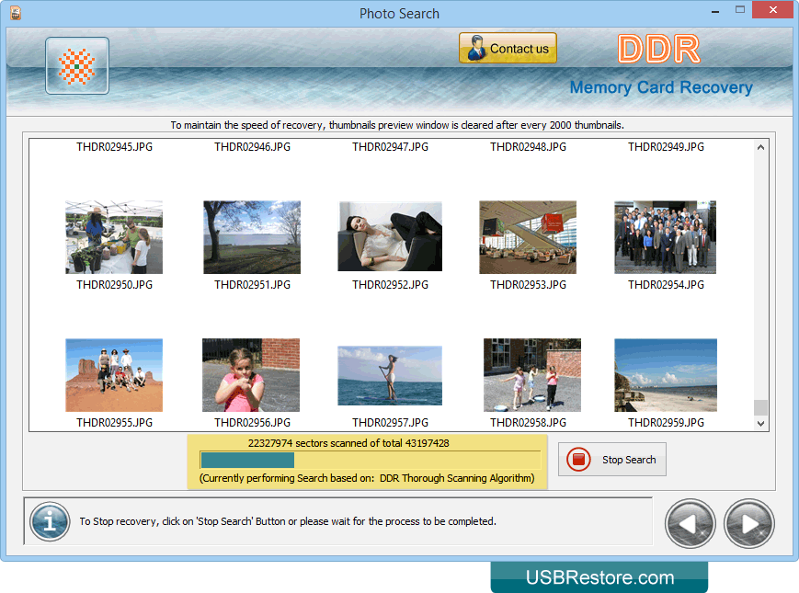Click the app icon in the title bar

(x=16, y=13)
